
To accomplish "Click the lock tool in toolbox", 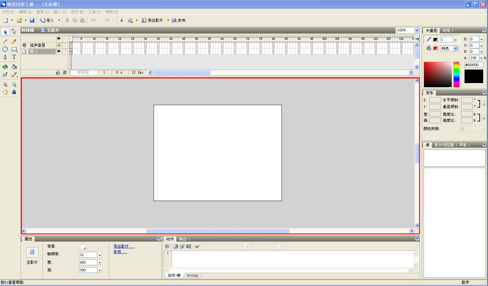I will click(x=14, y=92).
